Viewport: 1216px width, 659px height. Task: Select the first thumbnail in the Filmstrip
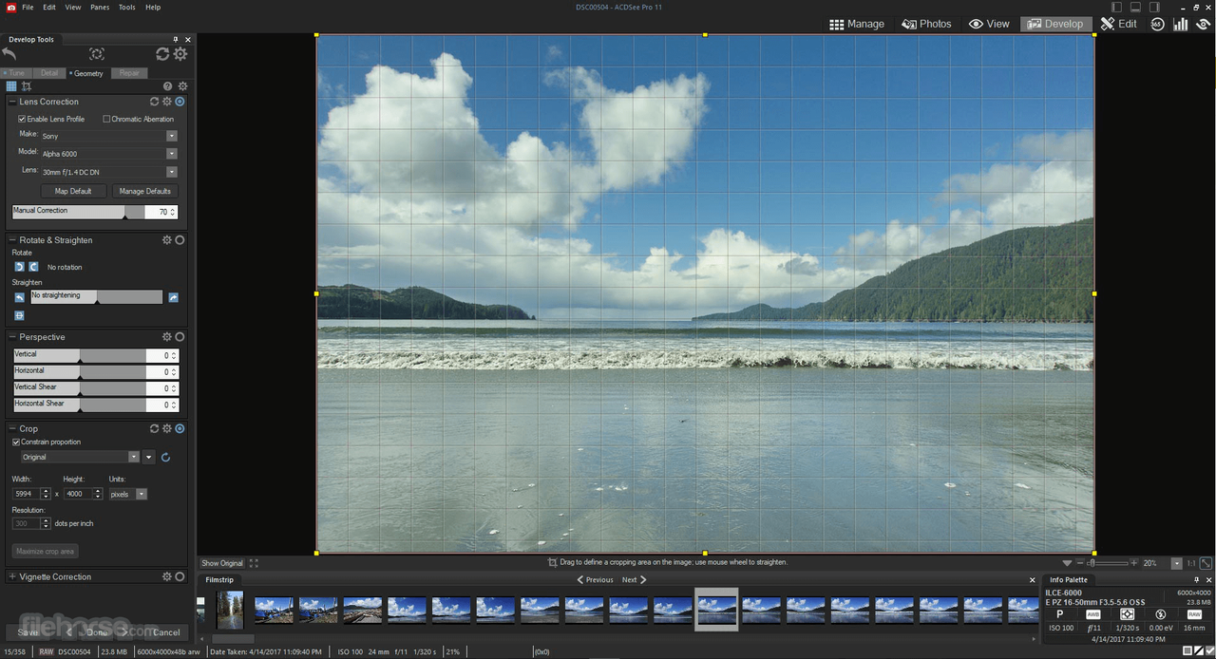pyautogui.click(x=229, y=609)
